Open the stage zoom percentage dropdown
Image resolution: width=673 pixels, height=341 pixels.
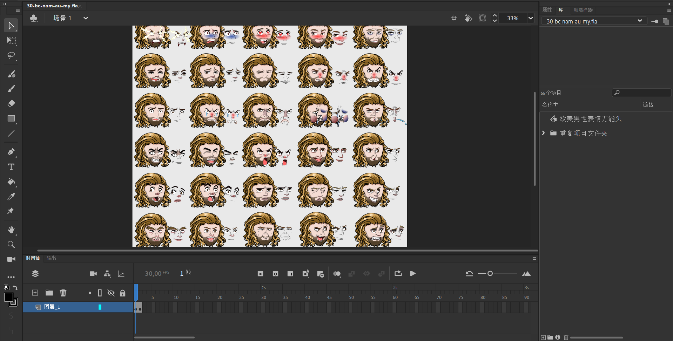tap(531, 18)
